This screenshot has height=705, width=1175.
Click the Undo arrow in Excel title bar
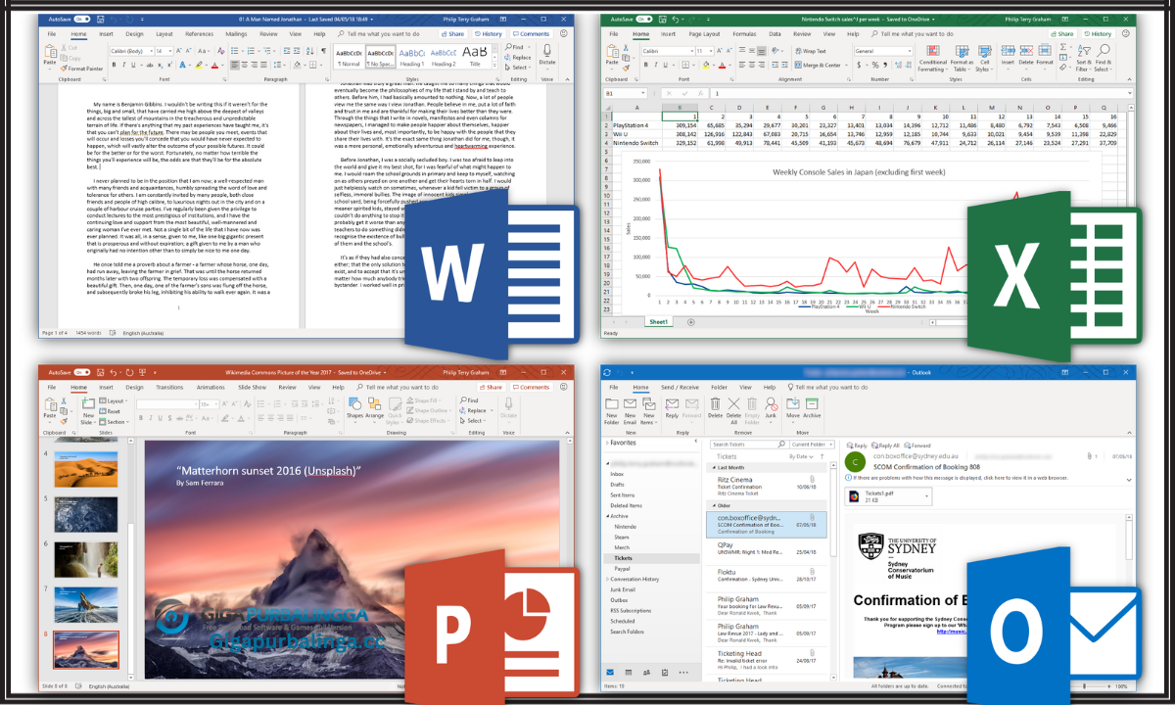point(675,20)
